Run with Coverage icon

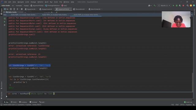click(180, 5)
